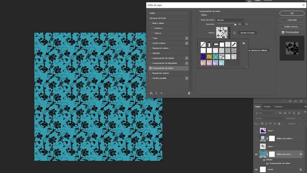Switch to the Capas tab

[258, 107]
